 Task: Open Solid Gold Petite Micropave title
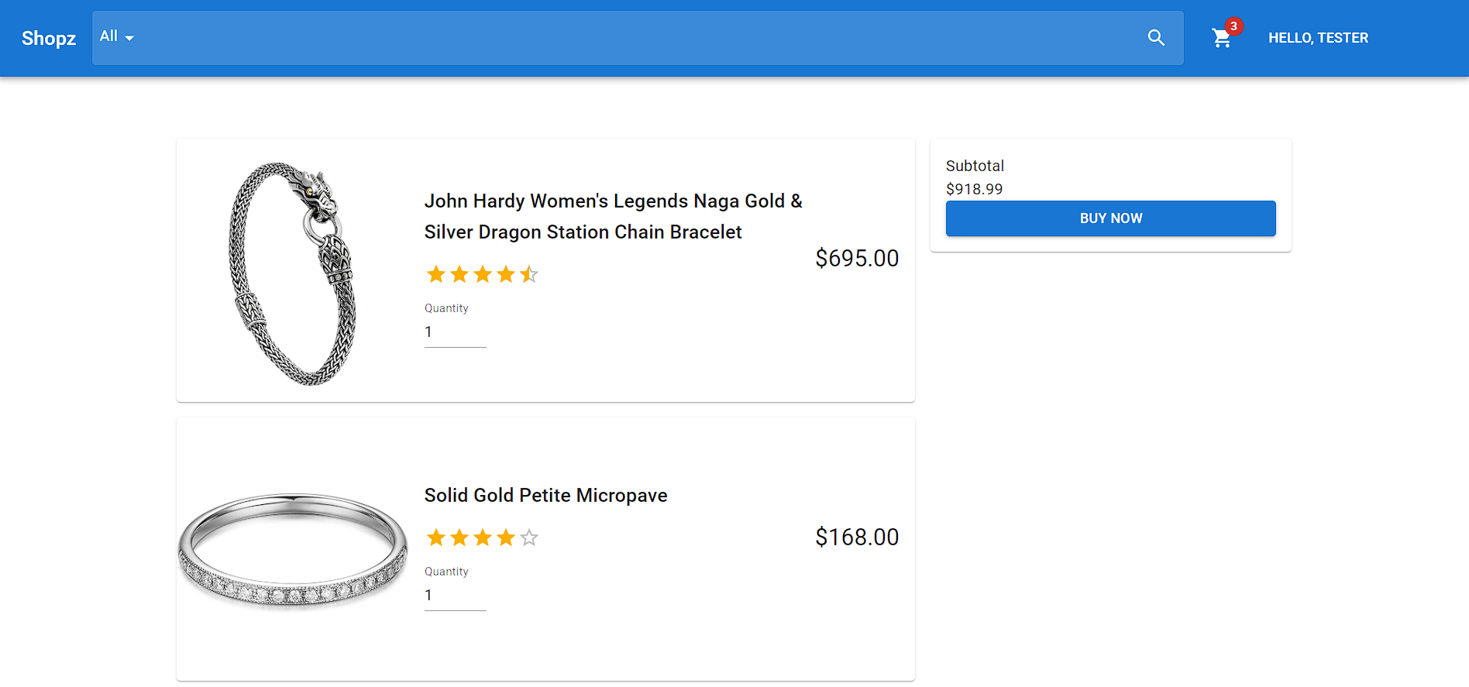tap(545, 496)
